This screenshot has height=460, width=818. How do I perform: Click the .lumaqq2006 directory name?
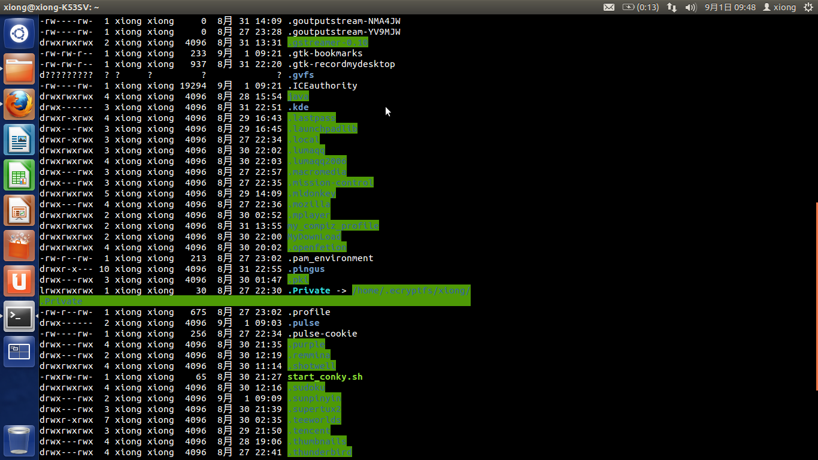coord(317,161)
